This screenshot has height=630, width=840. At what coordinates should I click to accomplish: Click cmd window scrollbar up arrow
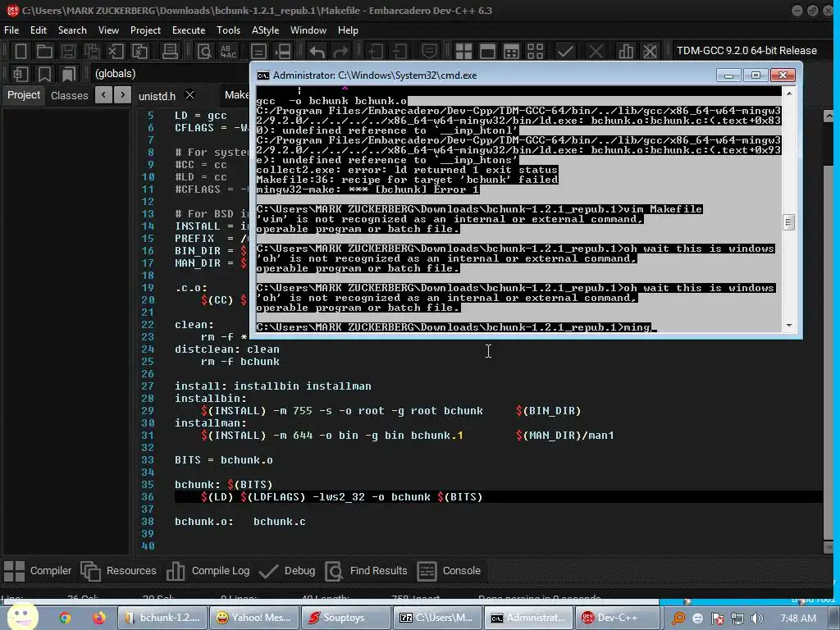tap(788, 94)
